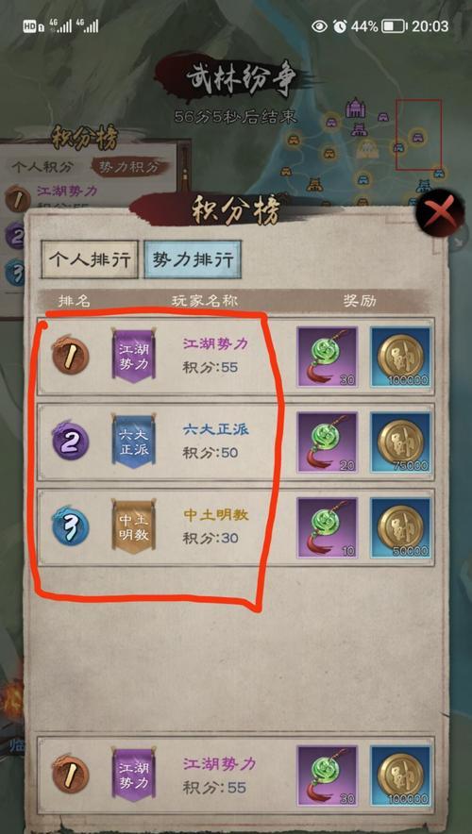This screenshot has height=834, width=472.
Task: Switch to 个人积分 in the background panel
Action: click(x=42, y=166)
